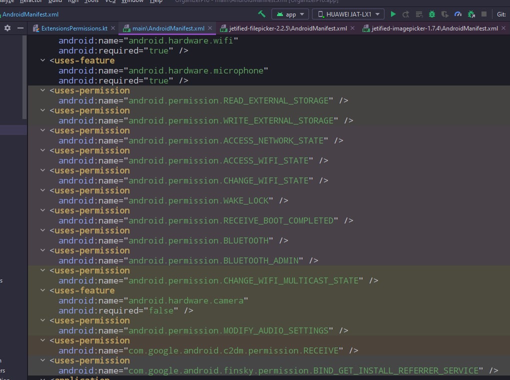Click text android.permission.BLUETOOTH_ADMIN

(213, 261)
